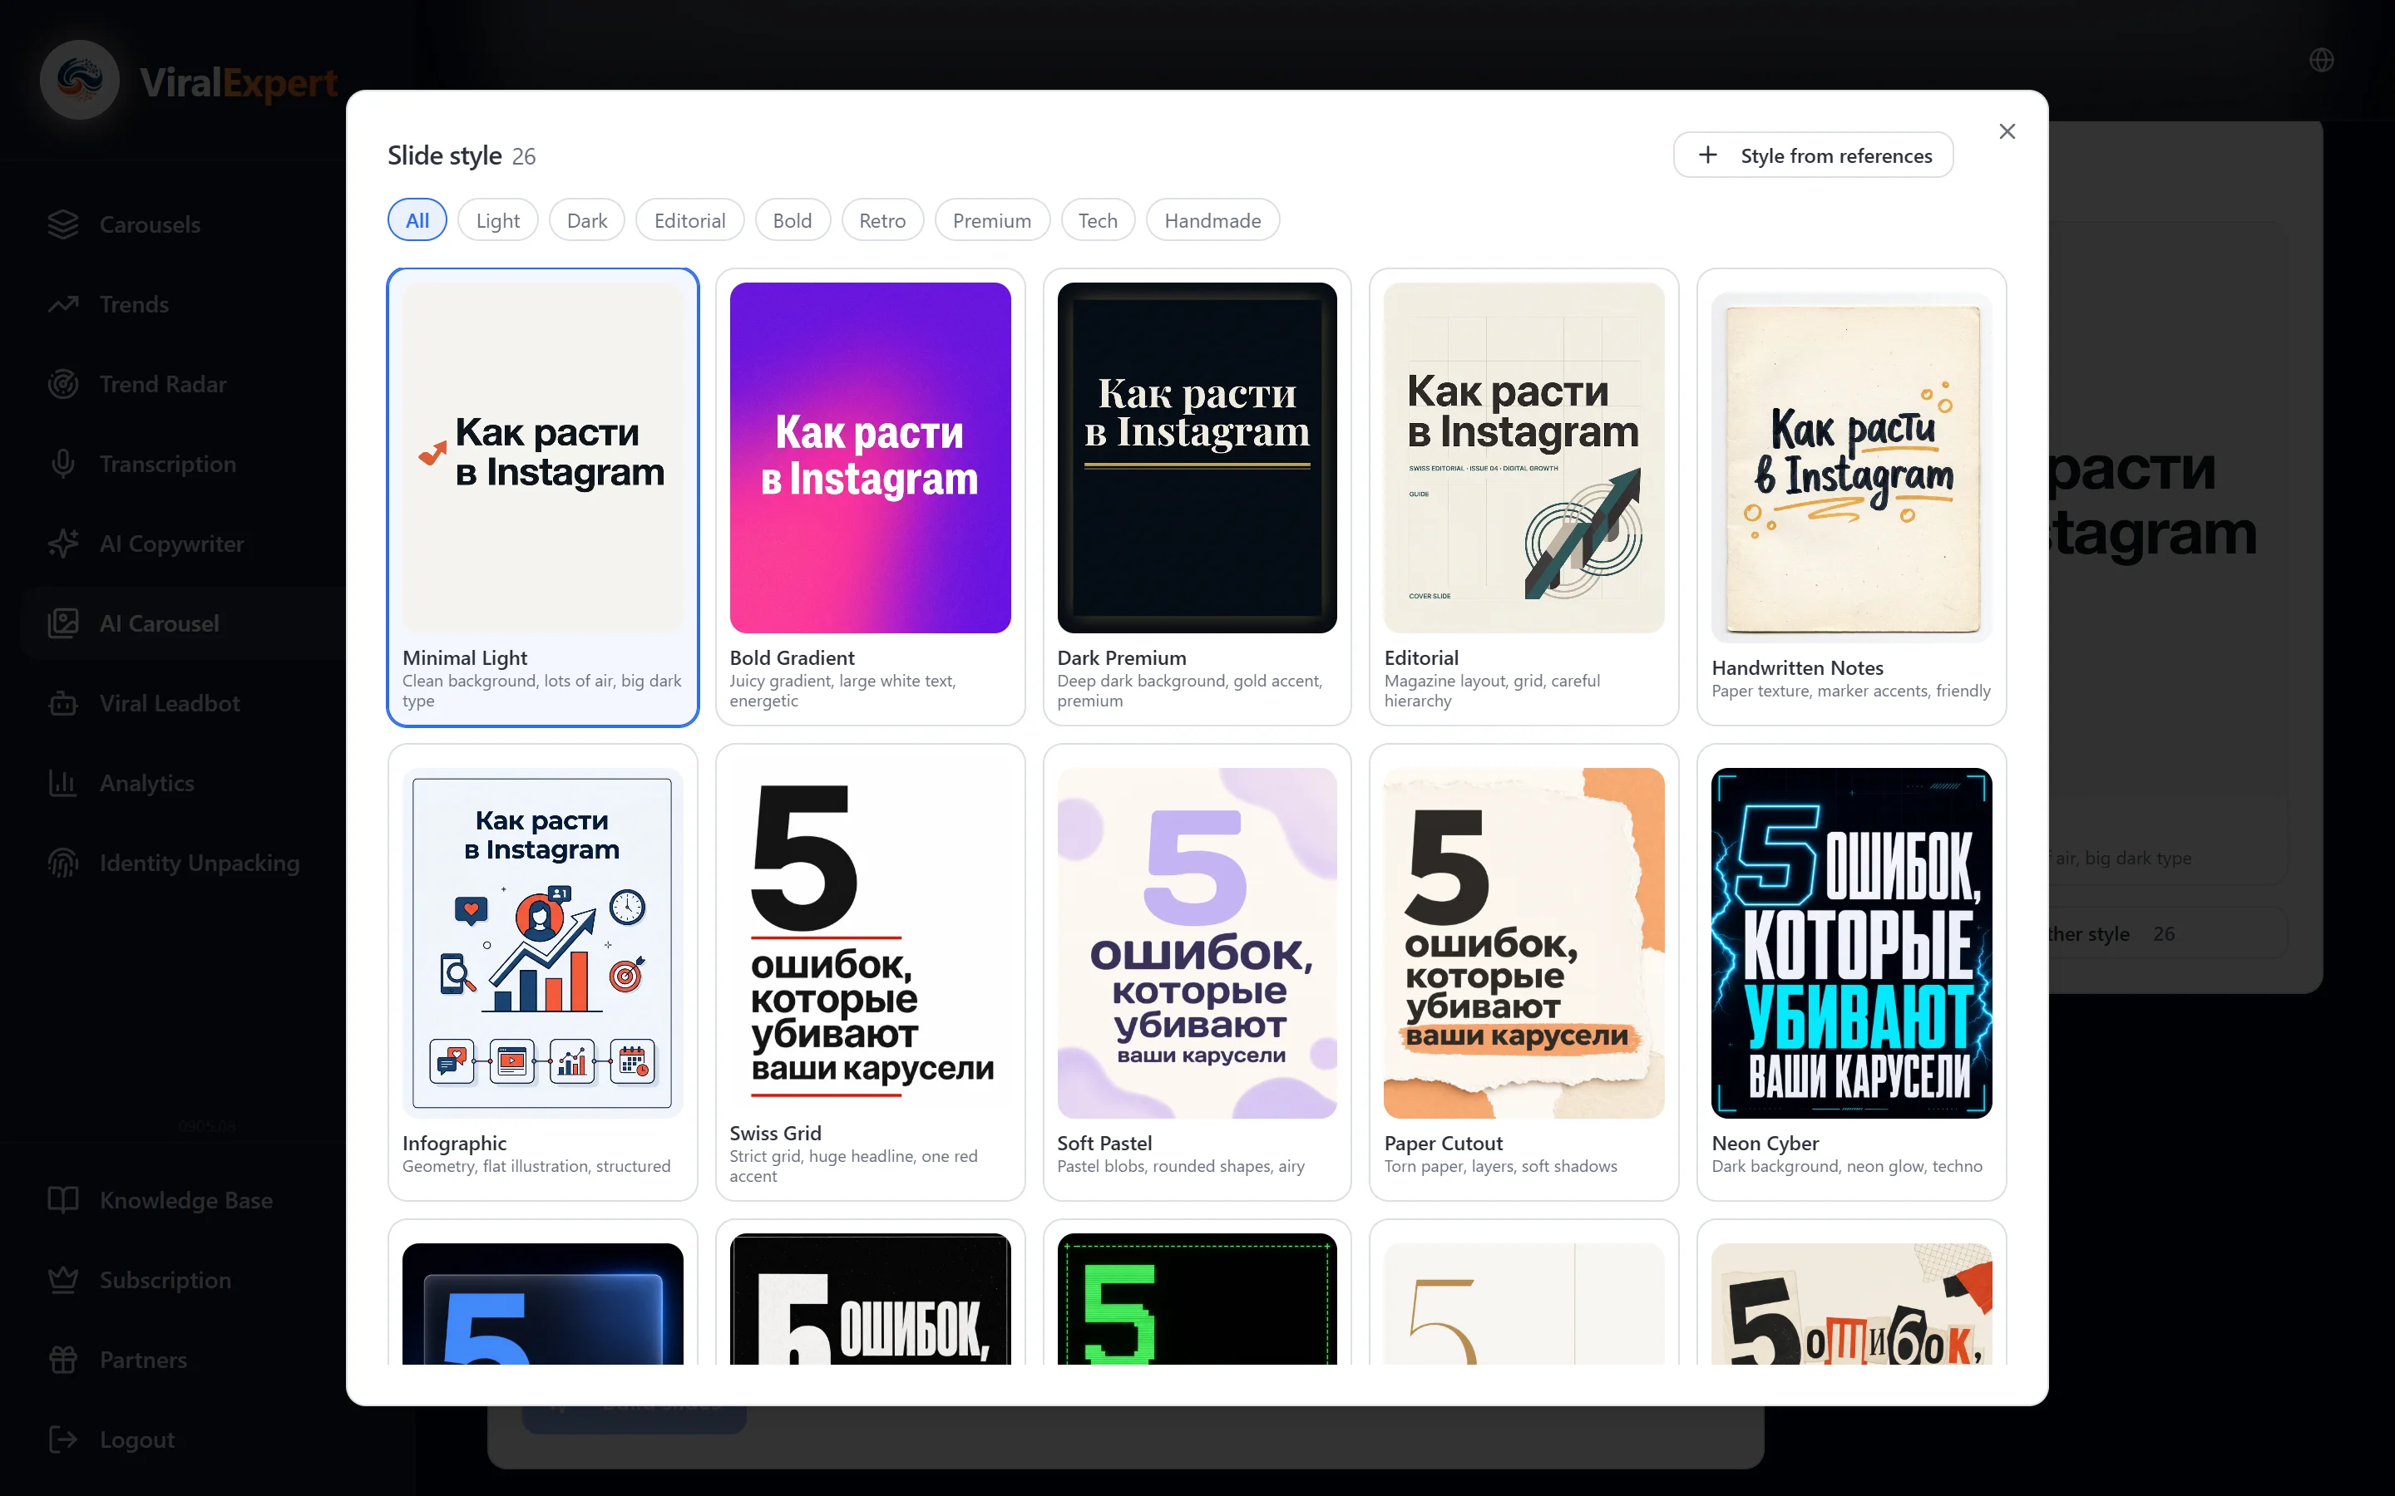Click the Trend Radar target icon
The image size is (2395, 1496).
pos(63,384)
